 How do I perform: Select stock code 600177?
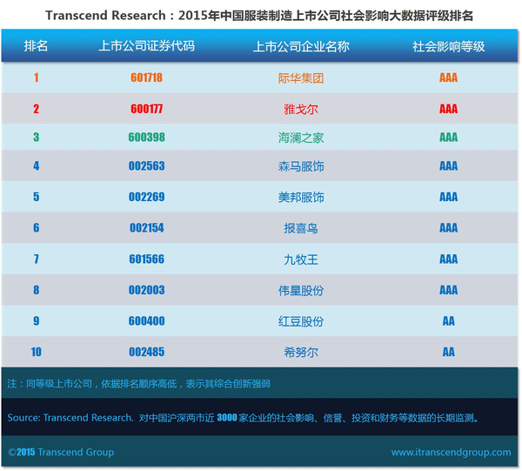[x=146, y=109]
